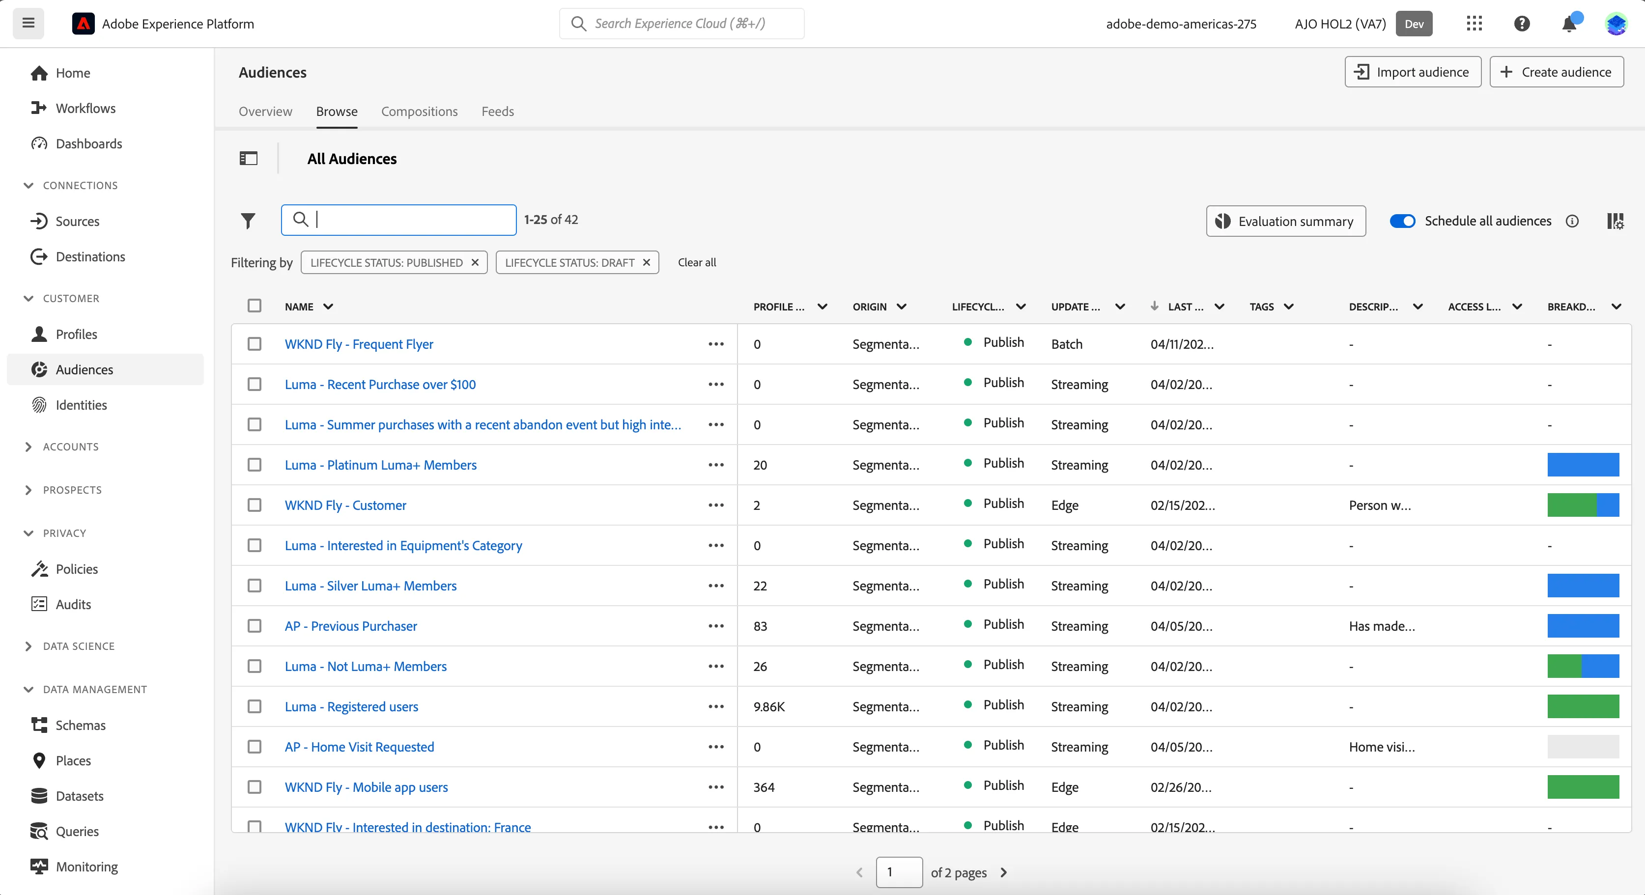1645x895 pixels.
Task: Open actions menu for AP - Previous Purchaser
Action: [716, 626]
